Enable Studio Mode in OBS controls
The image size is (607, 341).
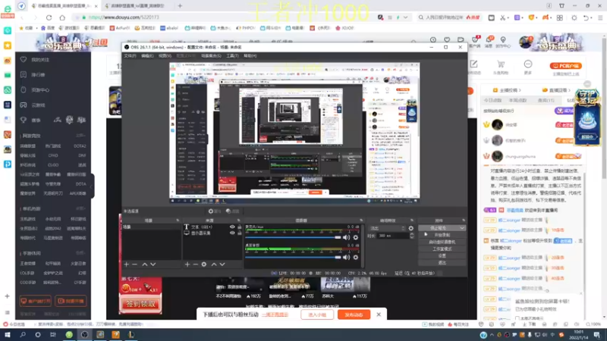pos(442,249)
